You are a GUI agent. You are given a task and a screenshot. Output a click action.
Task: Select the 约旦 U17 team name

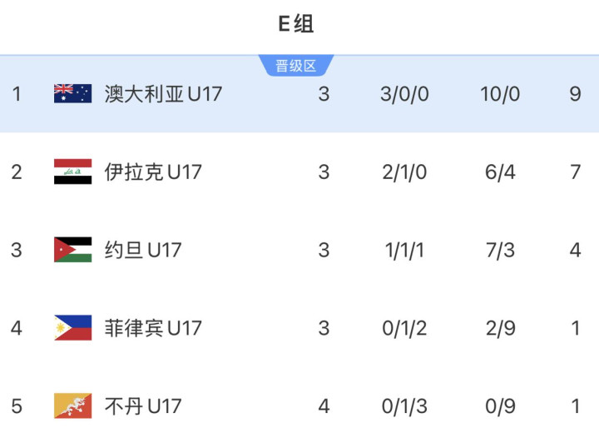click(143, 250)
